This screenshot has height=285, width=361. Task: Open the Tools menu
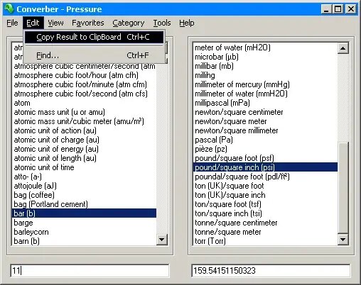(162, 23)
